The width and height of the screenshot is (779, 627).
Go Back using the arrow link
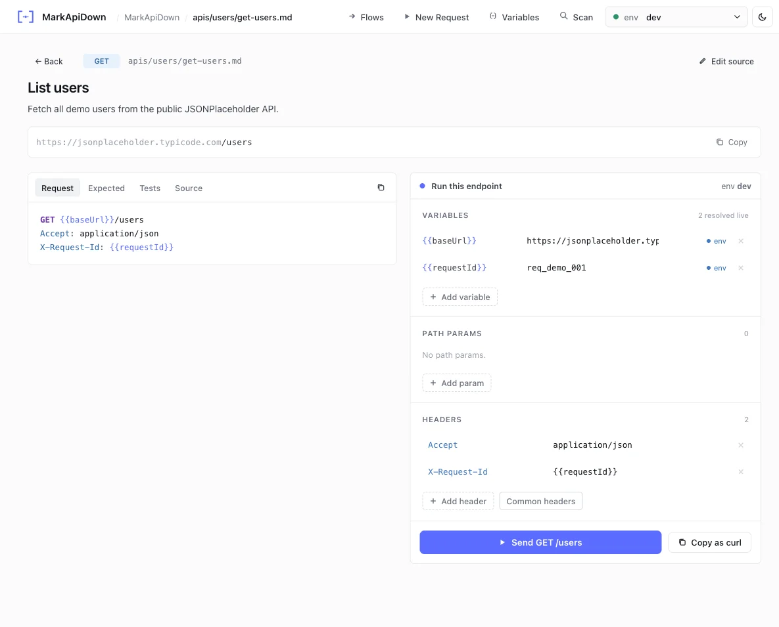pyautogui.click(x=49, y=62)
